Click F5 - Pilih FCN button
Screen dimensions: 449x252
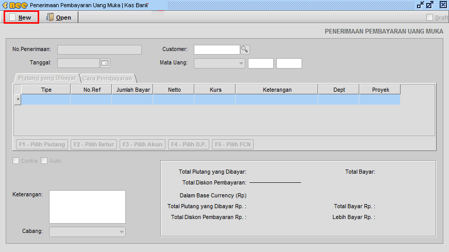pyautogui.click(x=233, y=144)
